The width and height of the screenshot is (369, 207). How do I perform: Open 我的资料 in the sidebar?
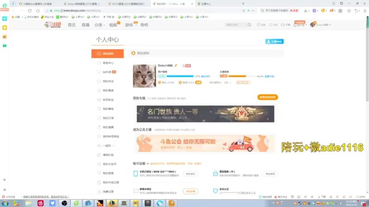click(x=107, y=54)
